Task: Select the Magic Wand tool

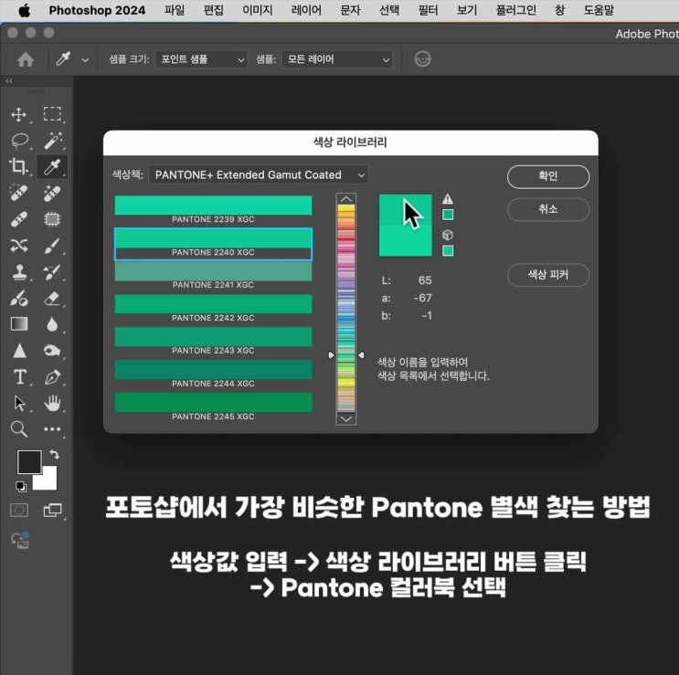Action: point(53,140)
